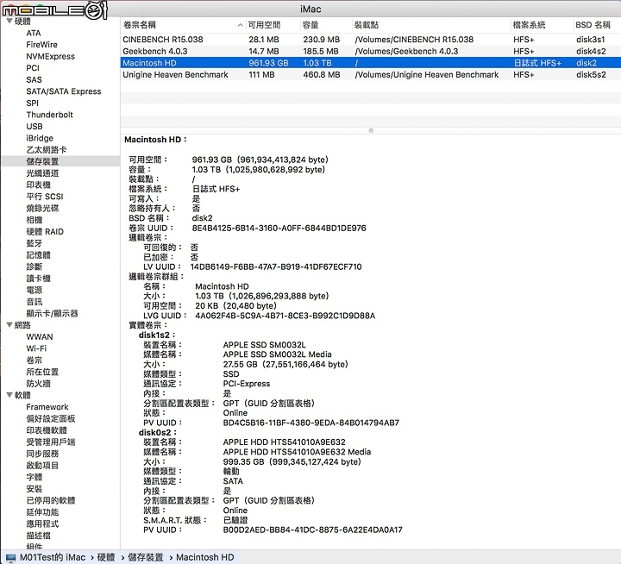Image resolution: width=621 pixels, height=564 pixels.
Task: Click the pane splitter handle dot
Action: pyautogui.click(x=371, y=131)
